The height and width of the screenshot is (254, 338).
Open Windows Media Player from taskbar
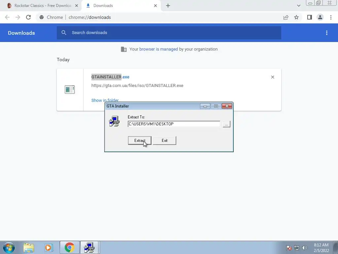[49, 247]
